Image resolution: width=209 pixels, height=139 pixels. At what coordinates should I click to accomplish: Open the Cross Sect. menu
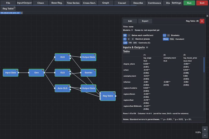89,3
